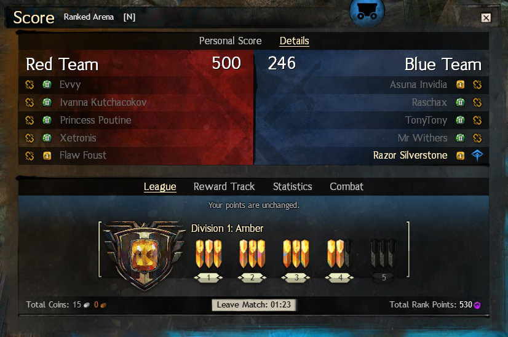Click the swap icon beside TonyTony
The width and height of the screenshot is (508, 337).
click(477, 120)
